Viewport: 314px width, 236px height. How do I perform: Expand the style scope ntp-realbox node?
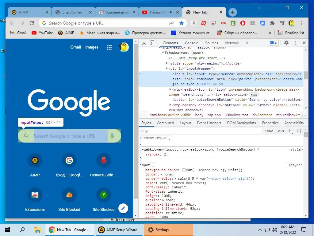click(x=167, y=63)
